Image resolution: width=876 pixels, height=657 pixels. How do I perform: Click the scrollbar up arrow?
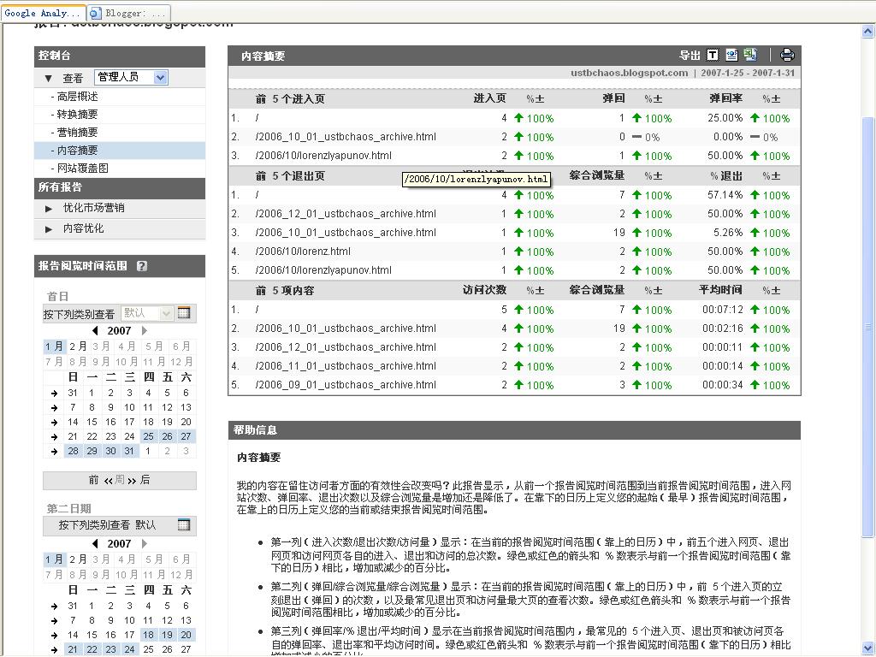[x=869, y=32]
